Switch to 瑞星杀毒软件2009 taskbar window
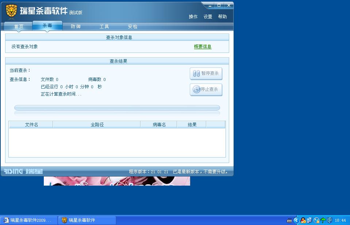This screenshot has height=225, width=350. [x=29, y=220]
